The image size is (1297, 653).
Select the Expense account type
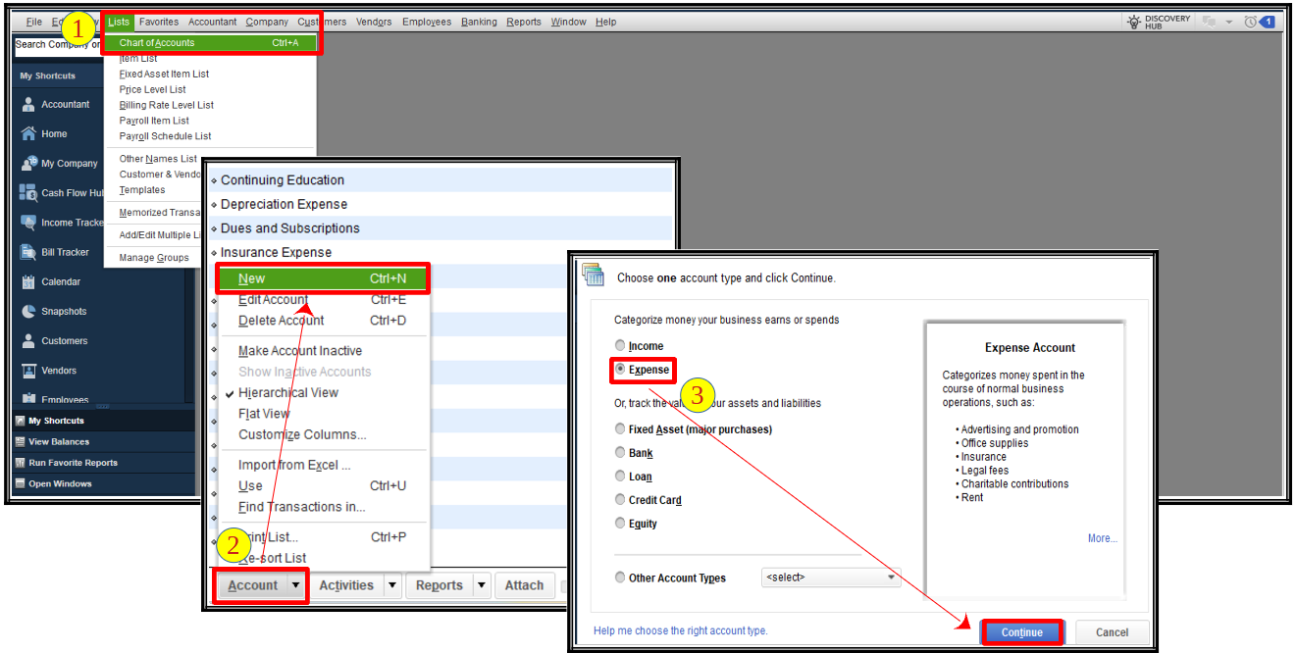pyautogui.click(x=619, y=370)
